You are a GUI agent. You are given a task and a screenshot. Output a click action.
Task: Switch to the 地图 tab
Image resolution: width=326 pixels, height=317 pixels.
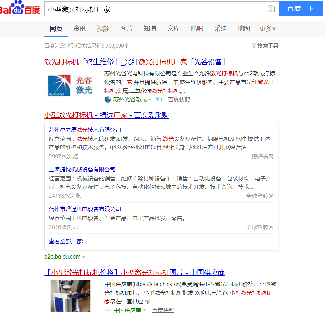(244, 29)
